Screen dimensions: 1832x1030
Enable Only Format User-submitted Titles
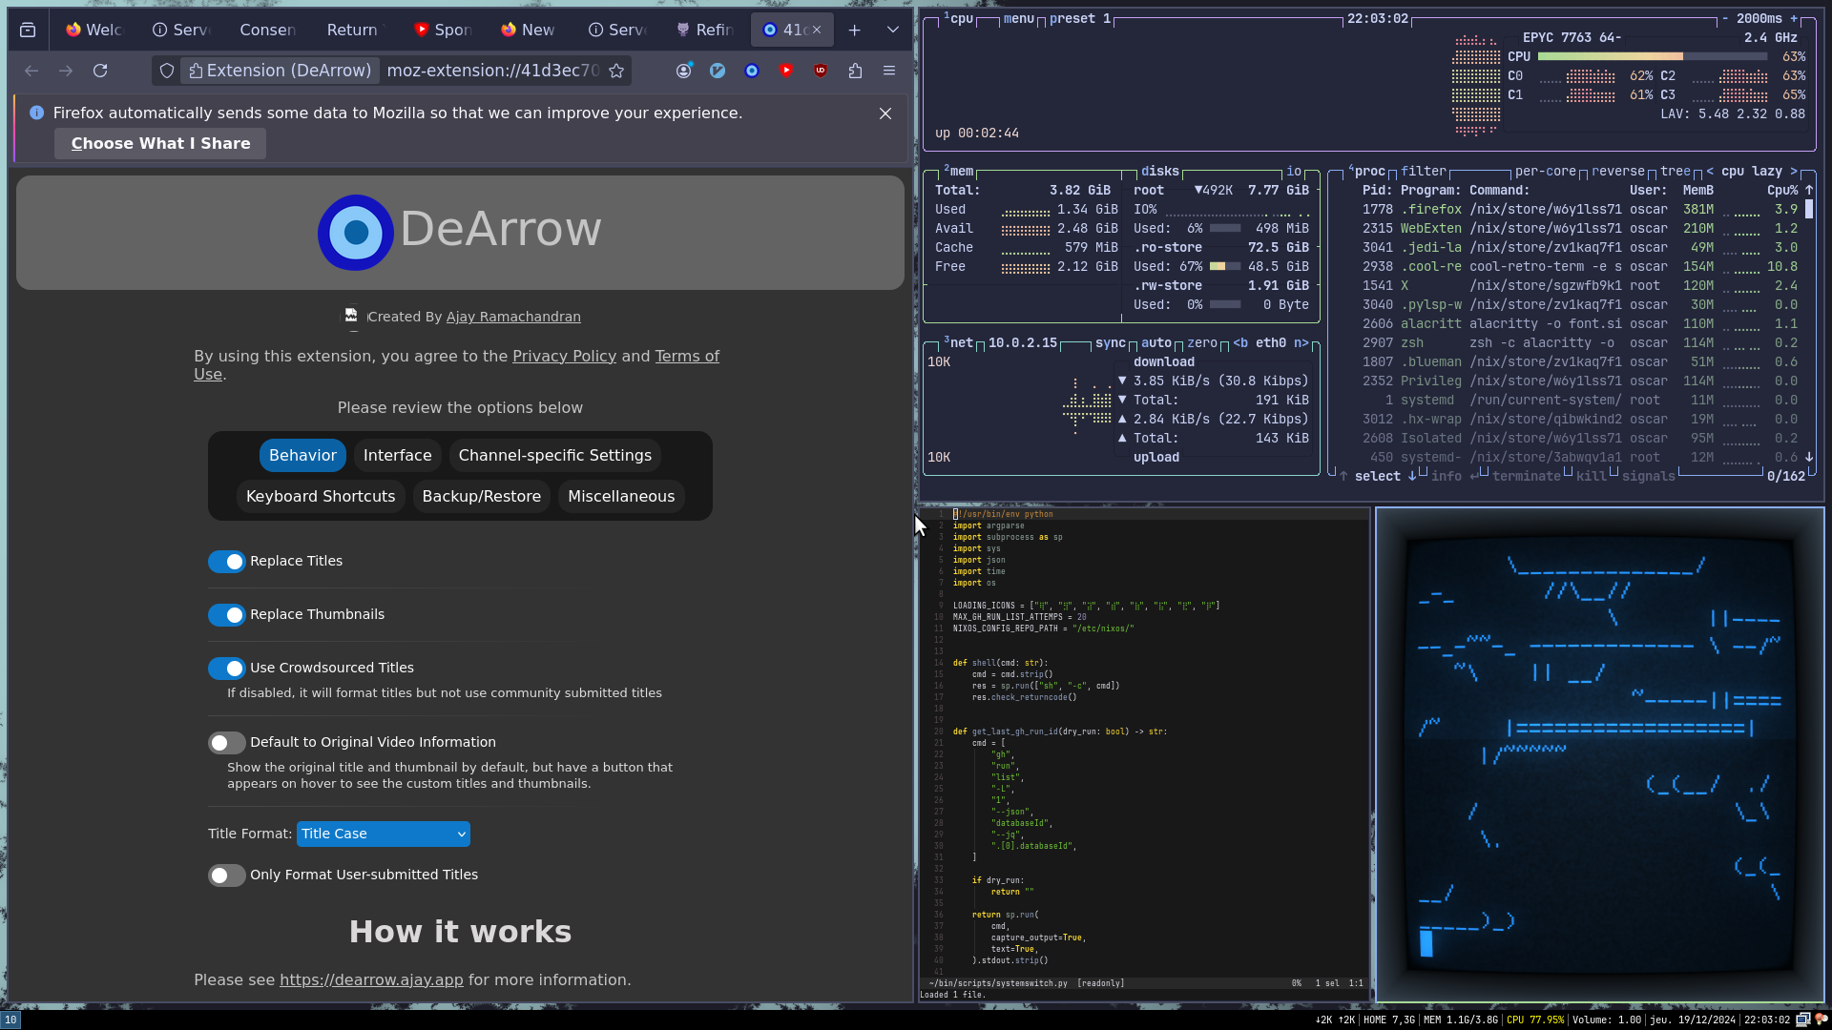227,875
